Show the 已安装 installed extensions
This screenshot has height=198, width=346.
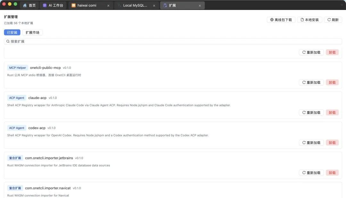point(12,32)
